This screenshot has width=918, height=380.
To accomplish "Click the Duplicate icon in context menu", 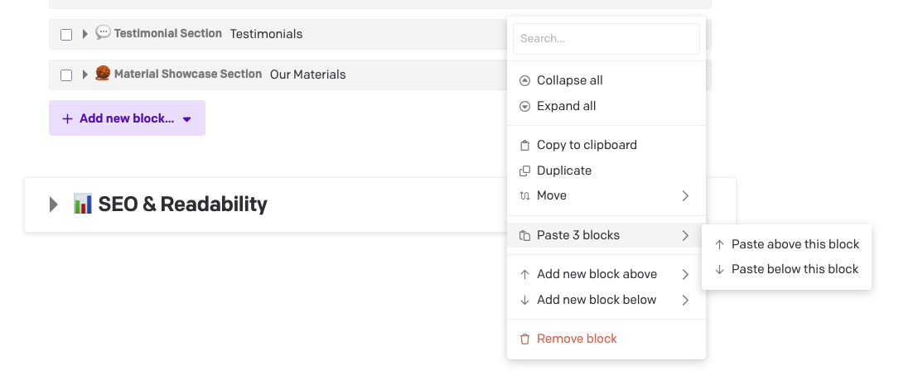I will [524, 171].
